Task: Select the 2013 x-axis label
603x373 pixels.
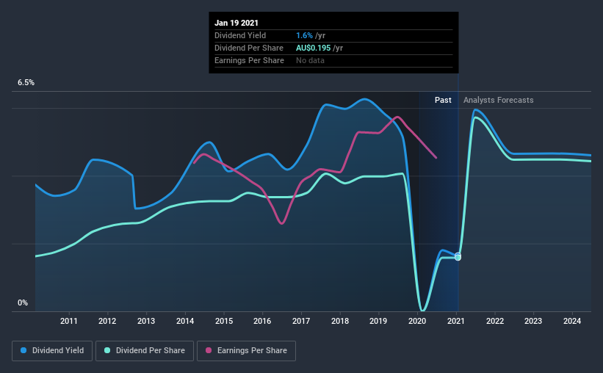Action: tap(146, 321)
